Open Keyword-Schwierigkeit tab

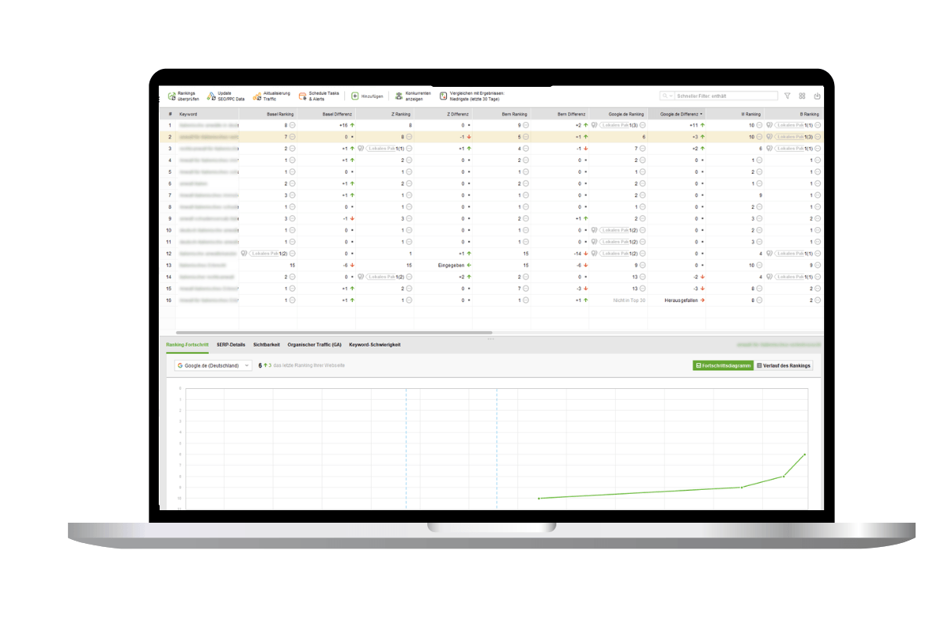coord(375,344)
